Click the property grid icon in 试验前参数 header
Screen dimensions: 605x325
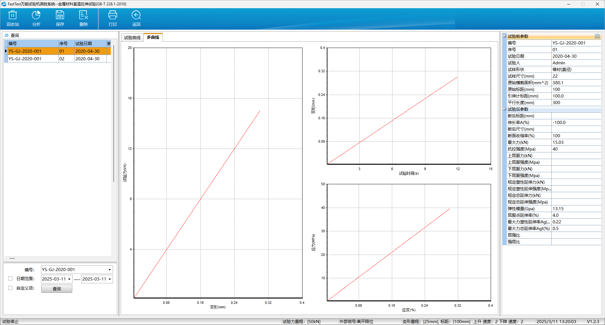tap(597, 36)
